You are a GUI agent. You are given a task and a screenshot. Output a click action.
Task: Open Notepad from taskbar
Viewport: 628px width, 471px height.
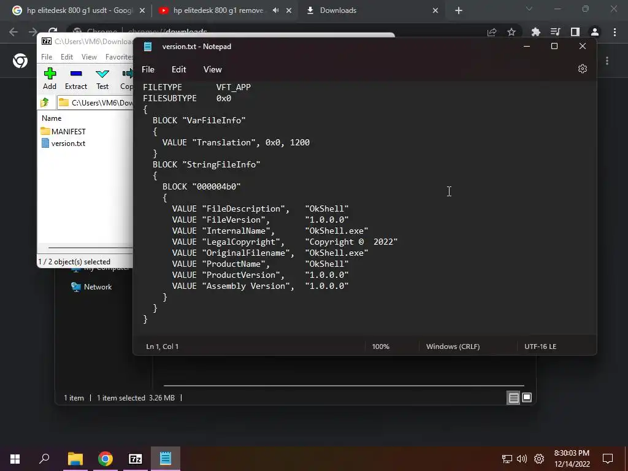coord(166,459)
